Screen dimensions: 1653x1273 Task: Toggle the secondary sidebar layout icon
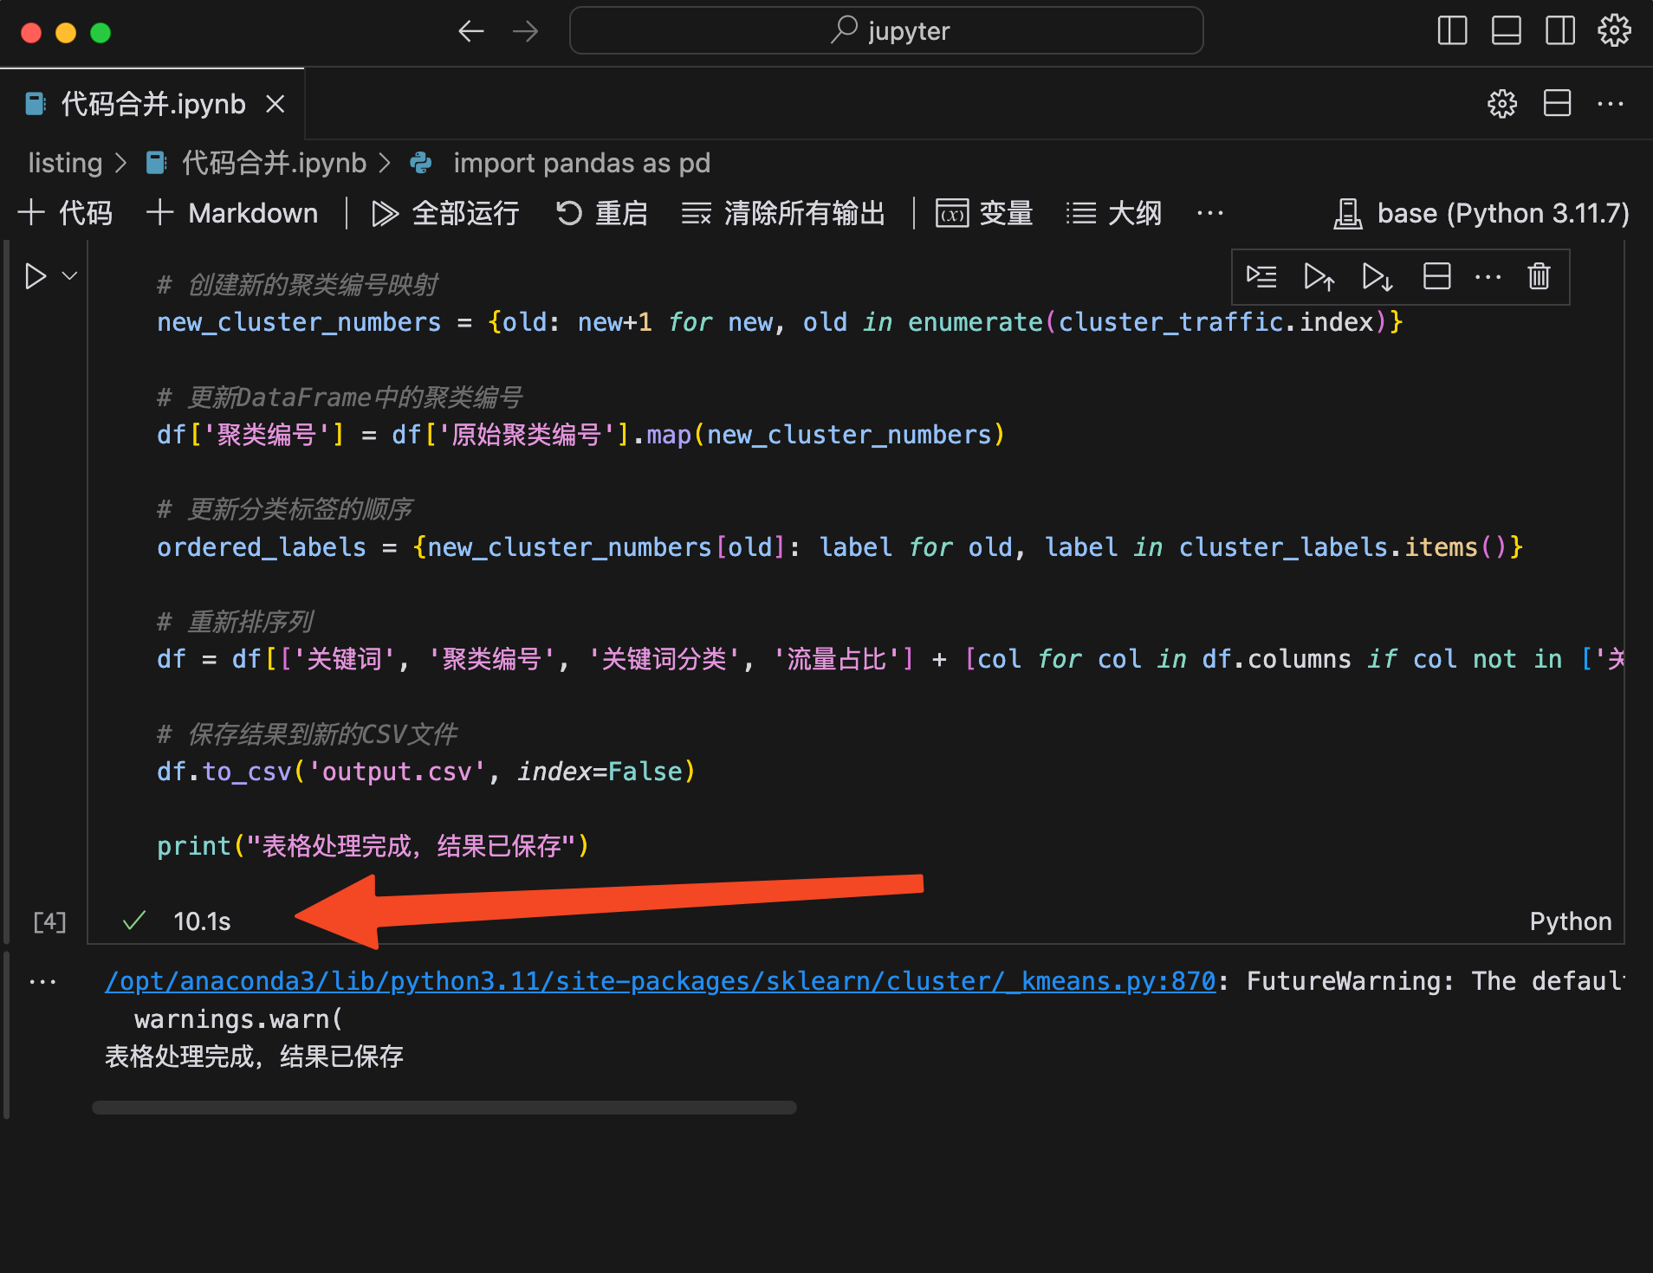coord(1560,31)
